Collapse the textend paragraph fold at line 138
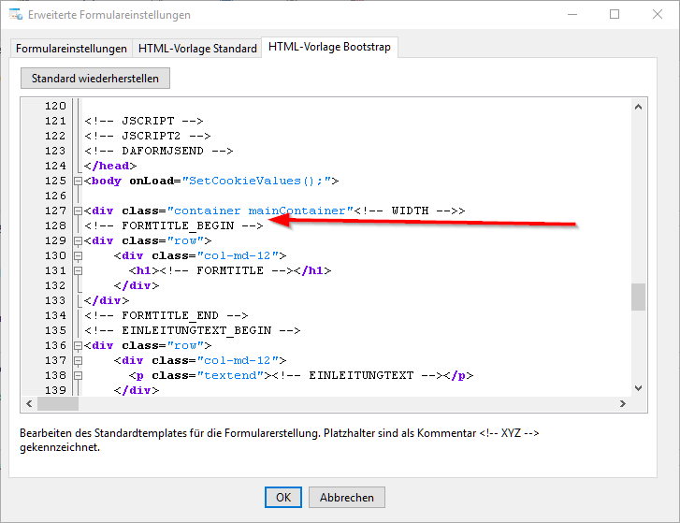680x523 pixels. click(x=78, y=375)
